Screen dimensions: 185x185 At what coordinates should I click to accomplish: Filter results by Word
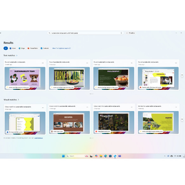coord(13,48)
